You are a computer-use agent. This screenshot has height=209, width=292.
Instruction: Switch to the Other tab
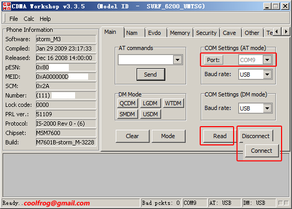coord(252,33)
